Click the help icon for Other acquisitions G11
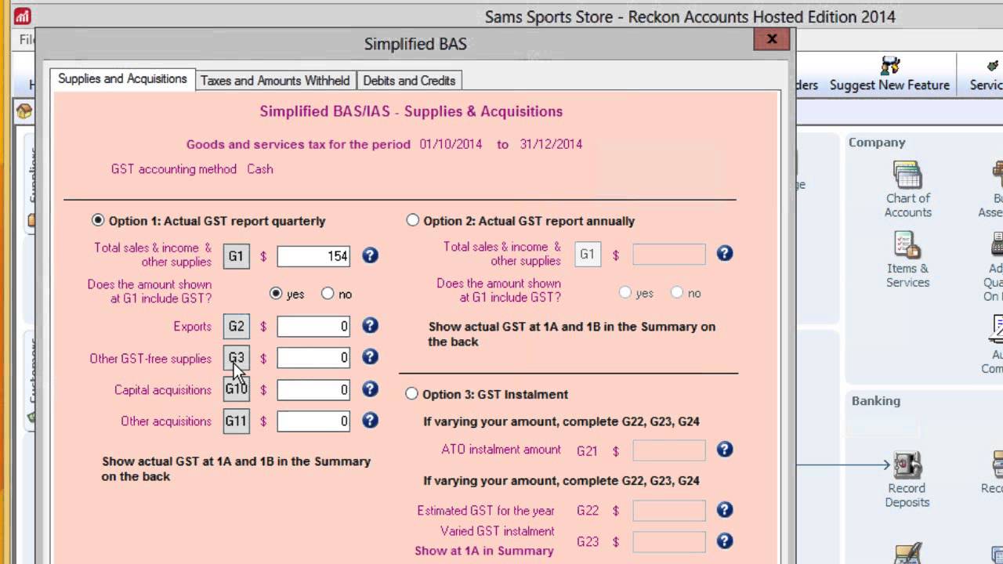The image size is (1003, 564). [x=370, y=421]
